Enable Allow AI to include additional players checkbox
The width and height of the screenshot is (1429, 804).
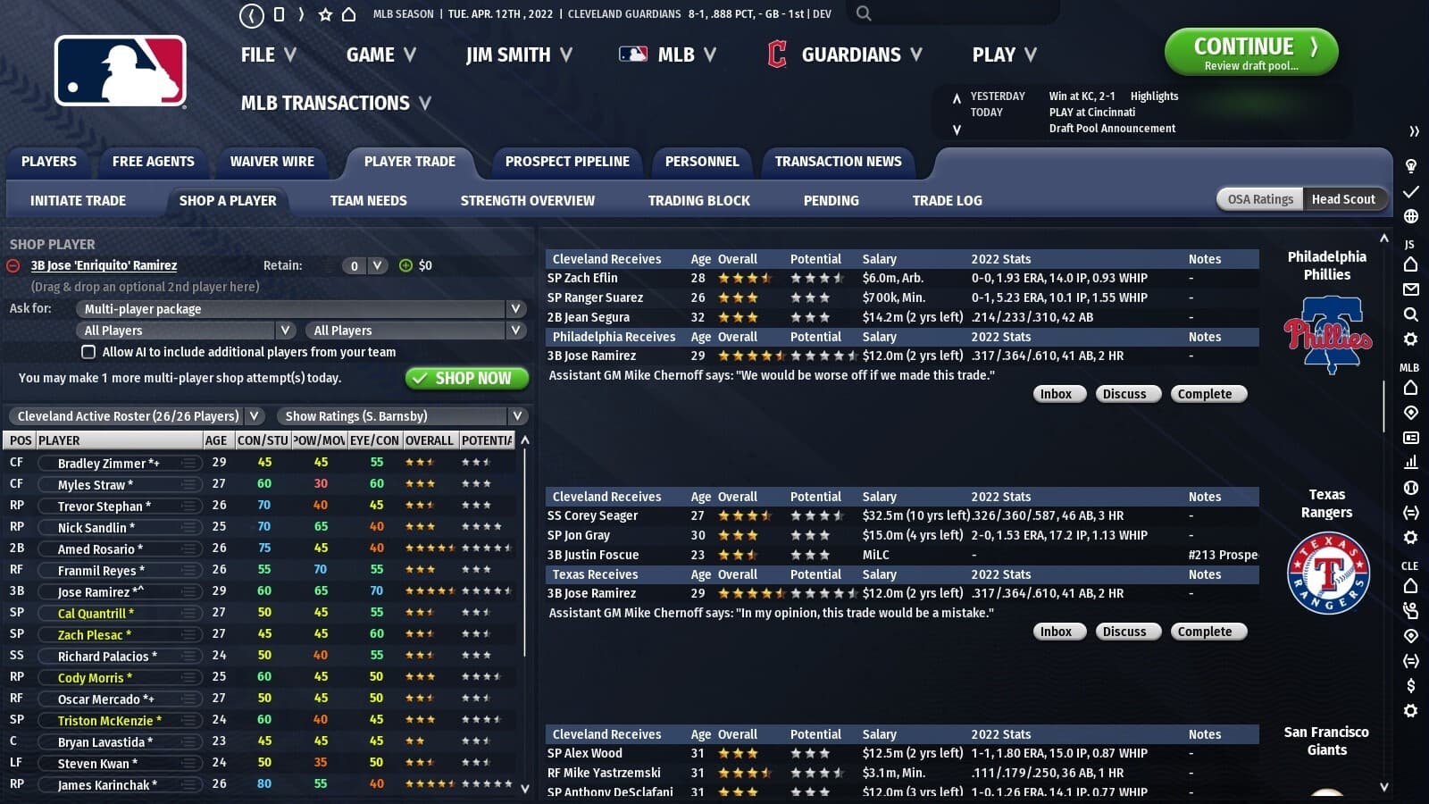click(88, 352)
